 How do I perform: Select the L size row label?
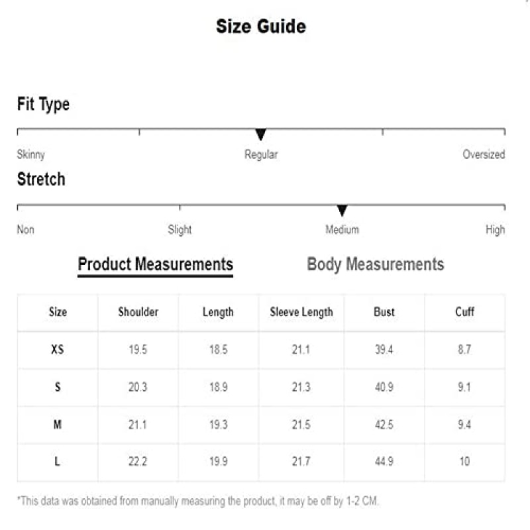[x=57, y=461]
